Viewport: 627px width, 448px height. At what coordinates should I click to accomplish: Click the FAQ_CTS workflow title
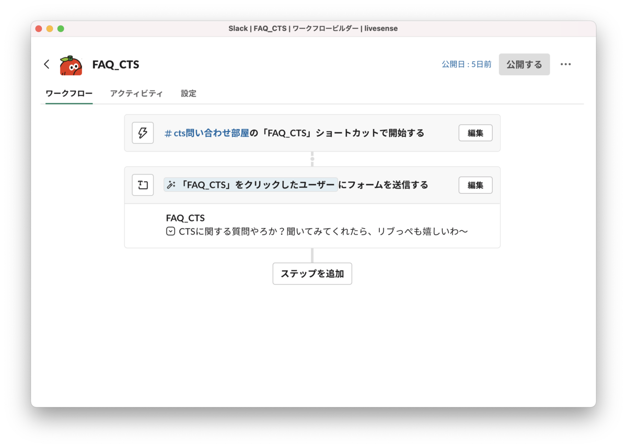click(x=115, y=65)
